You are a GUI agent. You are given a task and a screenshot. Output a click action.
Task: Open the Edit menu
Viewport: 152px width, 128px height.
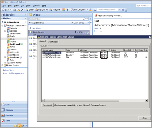(x=10, y=6)
